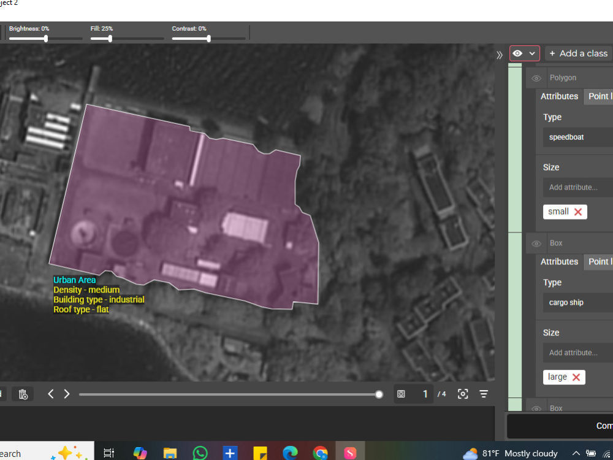Adjust the Fill slider handle
613x460 pixels.
coord(110,38)
